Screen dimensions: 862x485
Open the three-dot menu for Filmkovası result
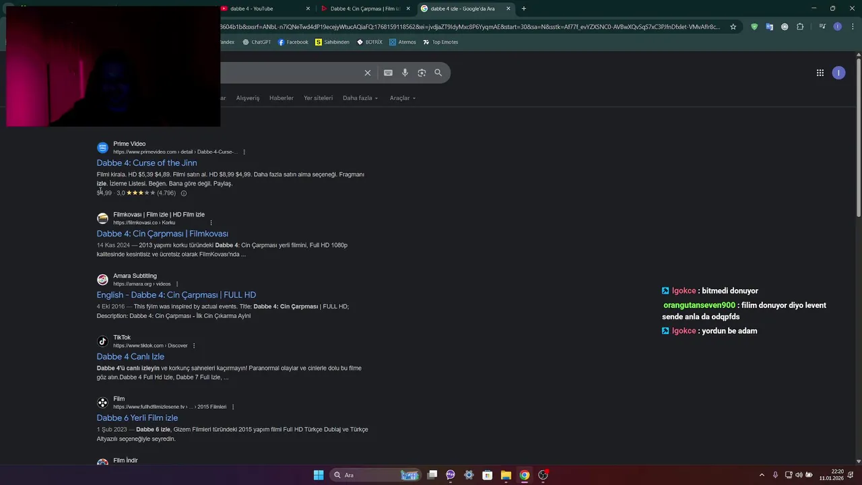tap(211, 223)
